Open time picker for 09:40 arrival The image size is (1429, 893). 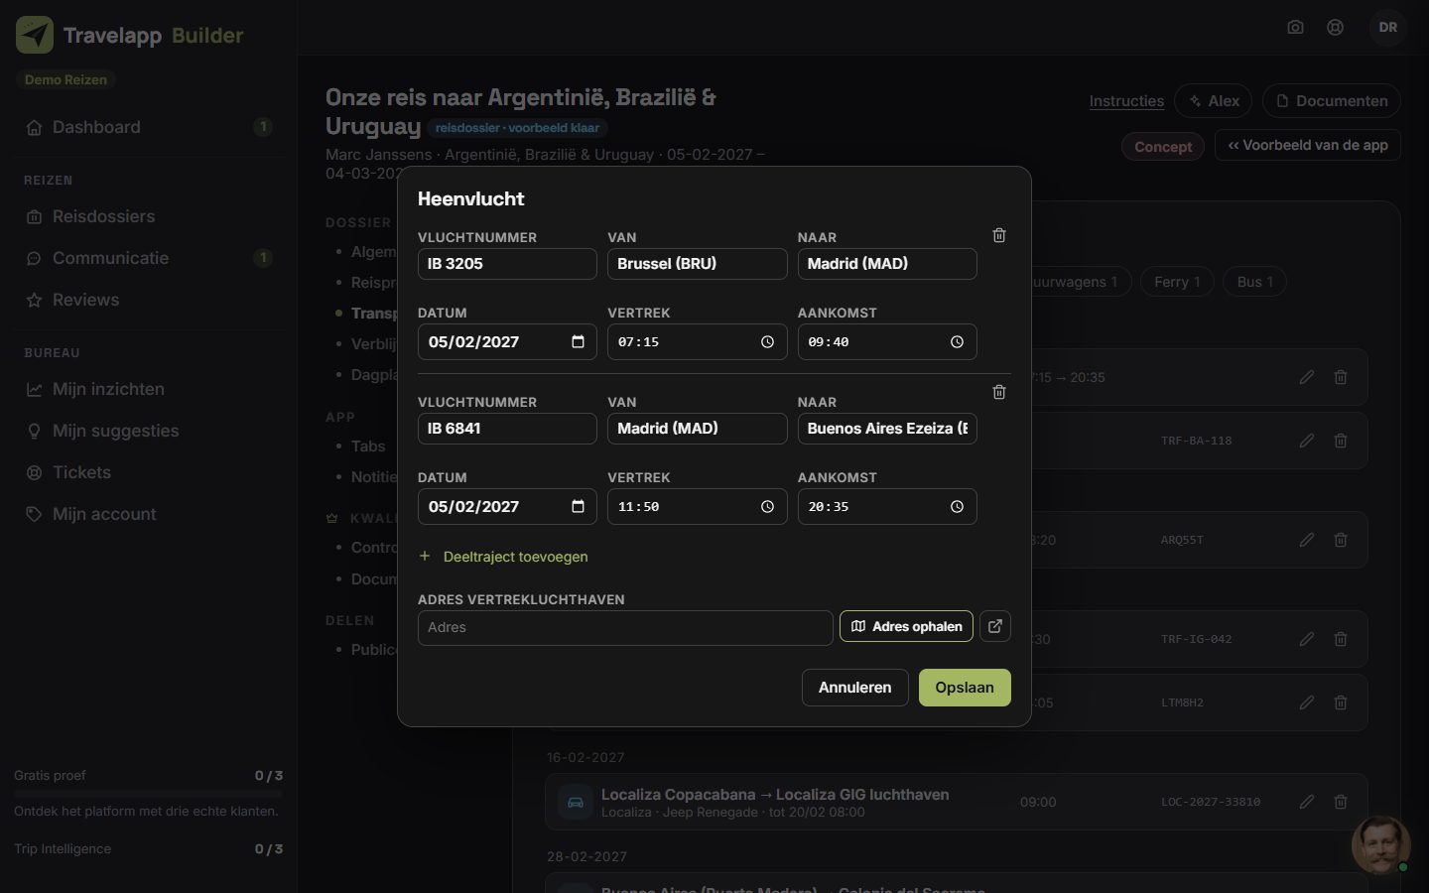tap(957, 342)
